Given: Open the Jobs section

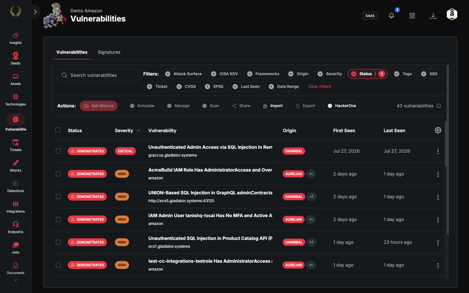Looking at the screenshot, I should click(15, 248).
